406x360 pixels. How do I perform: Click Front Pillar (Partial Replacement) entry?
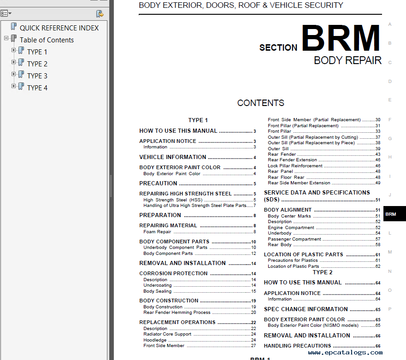[324, 126]
